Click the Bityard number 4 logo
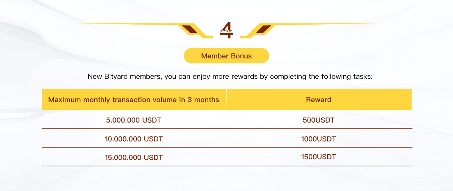The image size is (453, 191). [x=226, y=30]
